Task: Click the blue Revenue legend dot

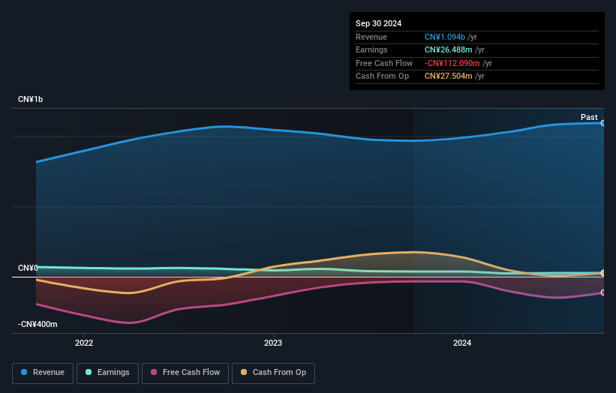Action: coord(24,372)
